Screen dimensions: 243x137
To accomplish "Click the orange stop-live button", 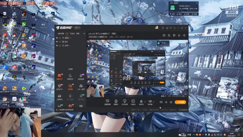I will click(180, 102).
